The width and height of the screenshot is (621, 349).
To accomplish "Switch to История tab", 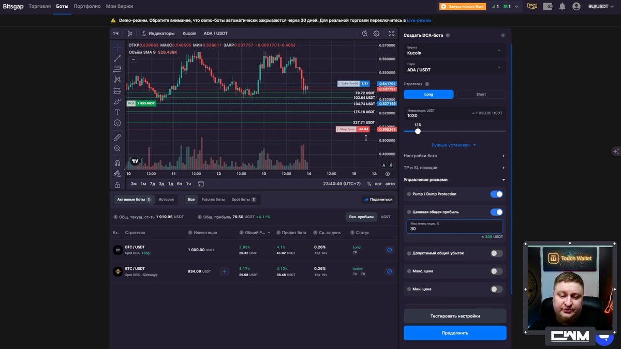I will (x=166, y=199).
